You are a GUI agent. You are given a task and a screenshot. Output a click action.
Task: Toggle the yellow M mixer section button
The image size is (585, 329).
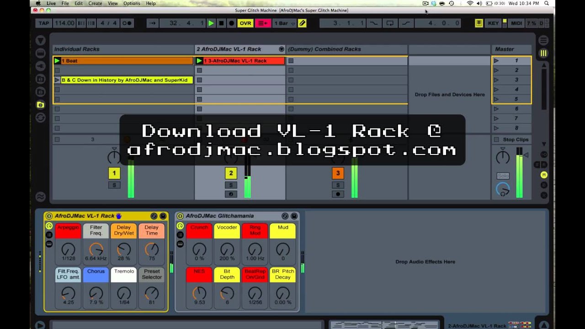[x=544, y=175]
